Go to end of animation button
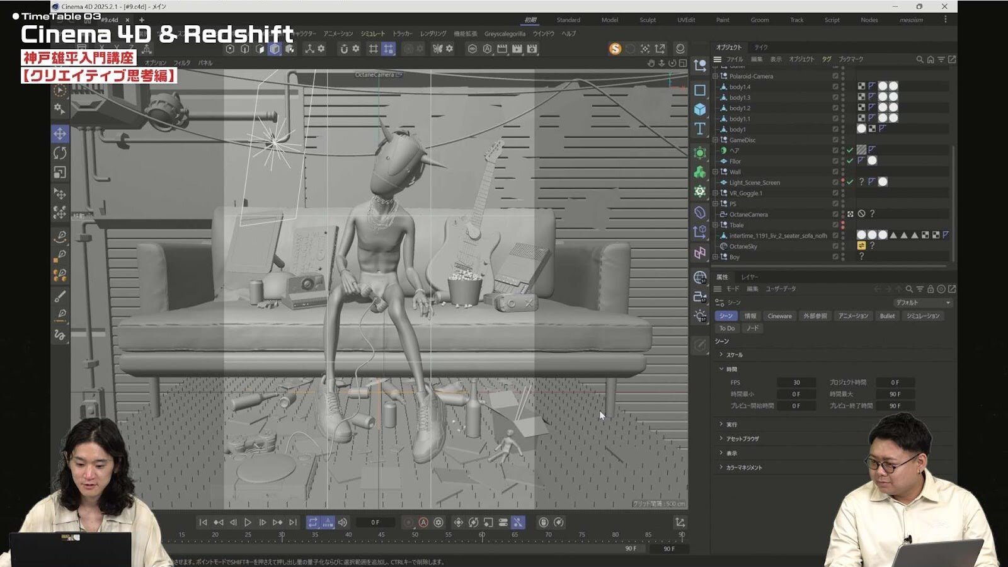Screen dimensions: 1008x567 tap(293, 522)
